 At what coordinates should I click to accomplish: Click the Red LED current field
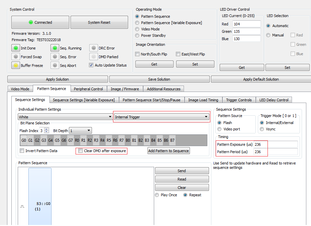click(246, 24)
